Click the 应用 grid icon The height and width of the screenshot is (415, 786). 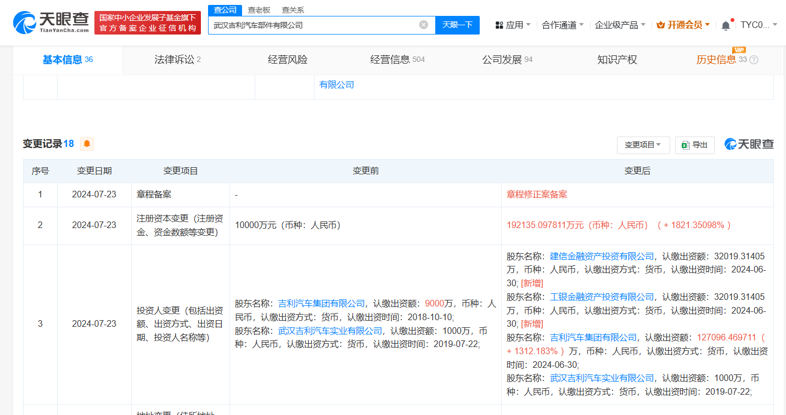[x=499, y=25]
